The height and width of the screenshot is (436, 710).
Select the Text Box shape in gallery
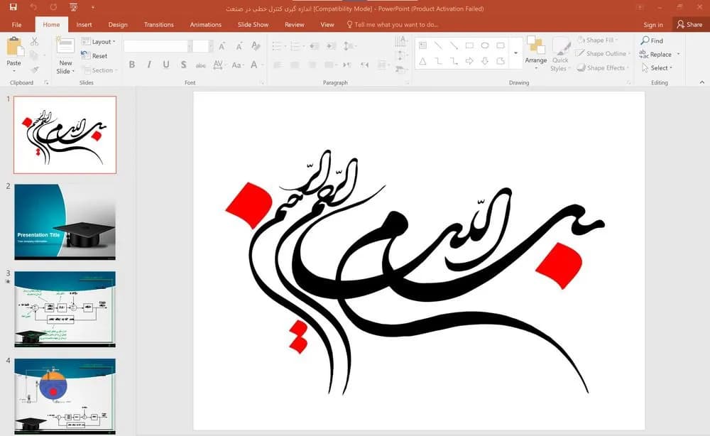422,45
